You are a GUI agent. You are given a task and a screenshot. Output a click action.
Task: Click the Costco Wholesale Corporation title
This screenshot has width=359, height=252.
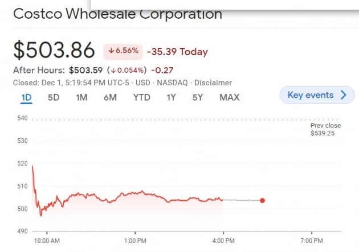point(117,14)
